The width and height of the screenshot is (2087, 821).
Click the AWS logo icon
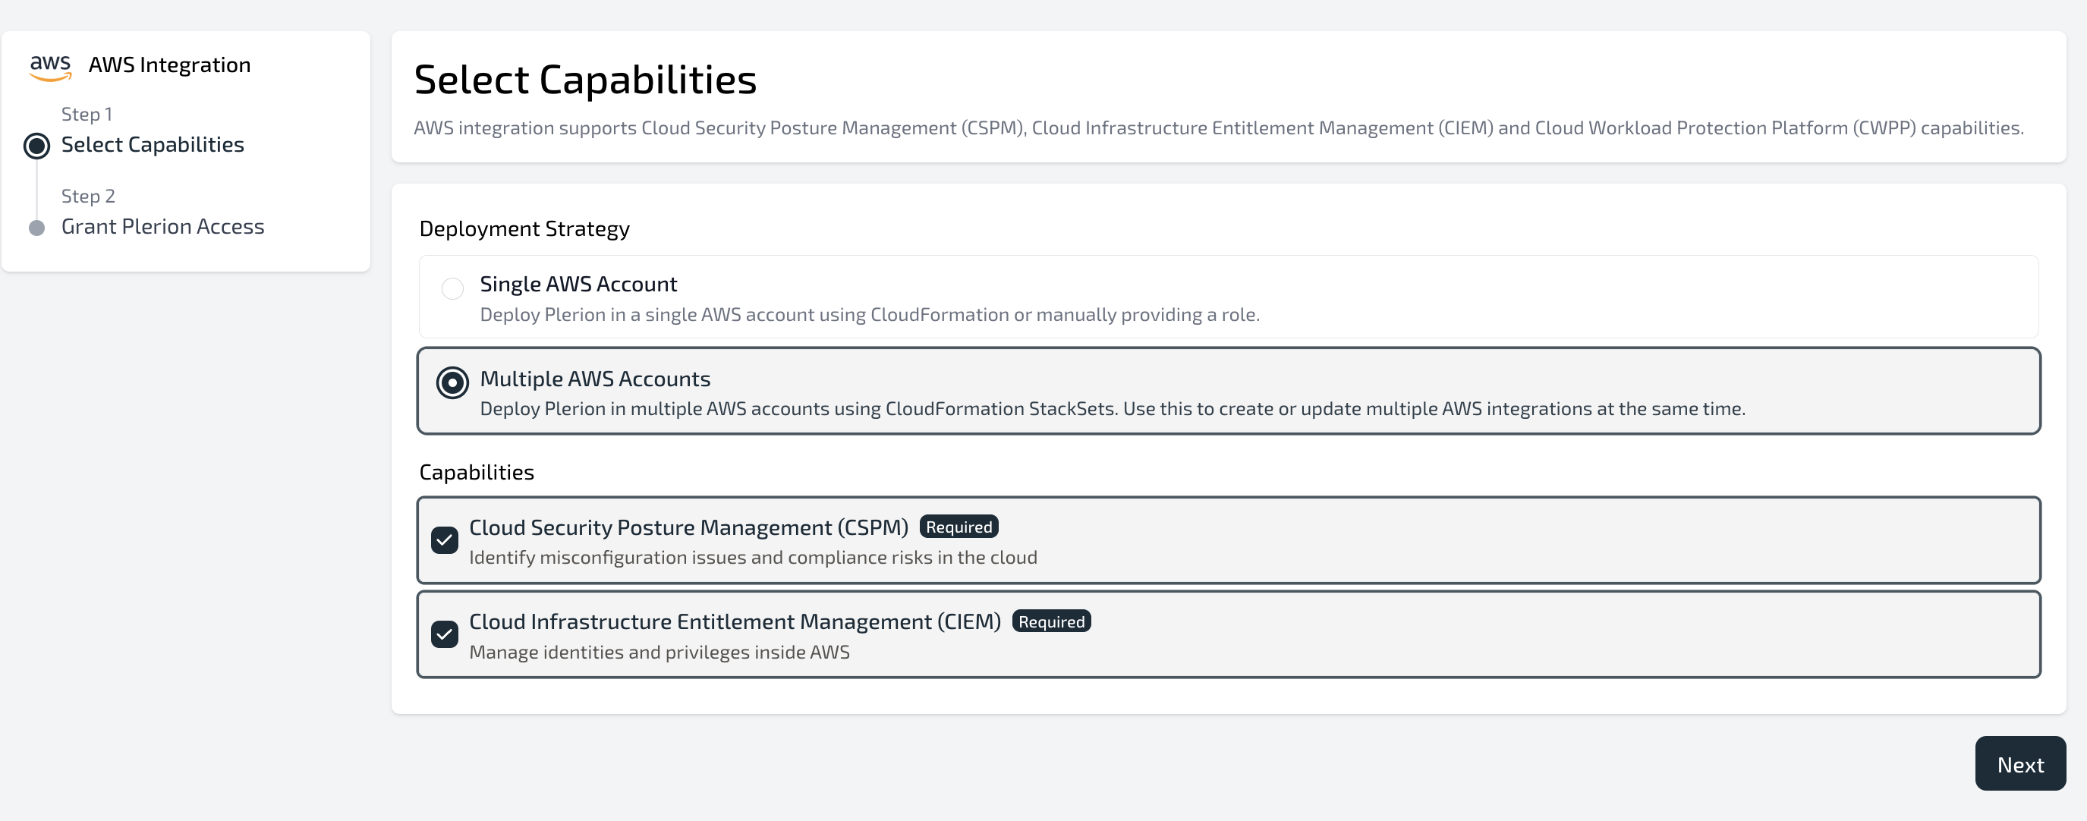point(50,68)
